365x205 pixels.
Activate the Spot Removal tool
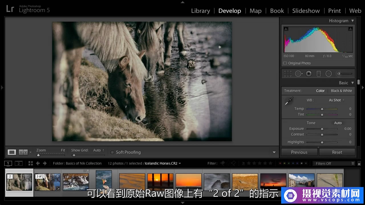[x=299, y=74]
